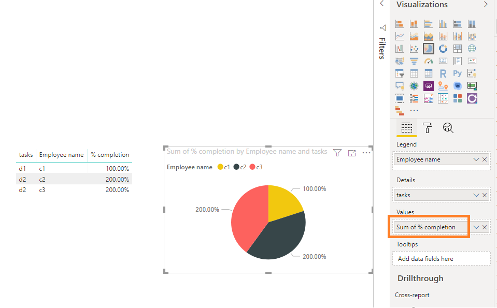Select the Ribbon chart visual

point(472,36)
